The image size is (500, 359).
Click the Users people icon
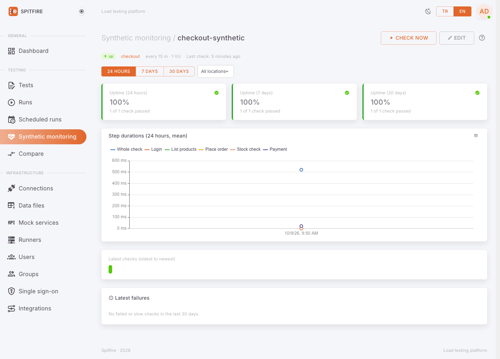tap(11, 257)
